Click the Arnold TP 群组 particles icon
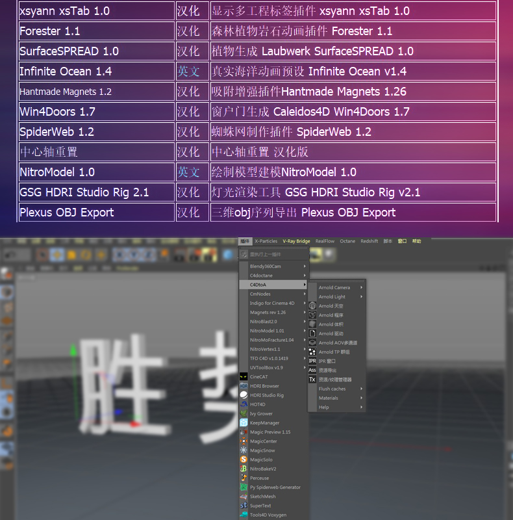This screenshot has height=520, width=513. (312, 352)
